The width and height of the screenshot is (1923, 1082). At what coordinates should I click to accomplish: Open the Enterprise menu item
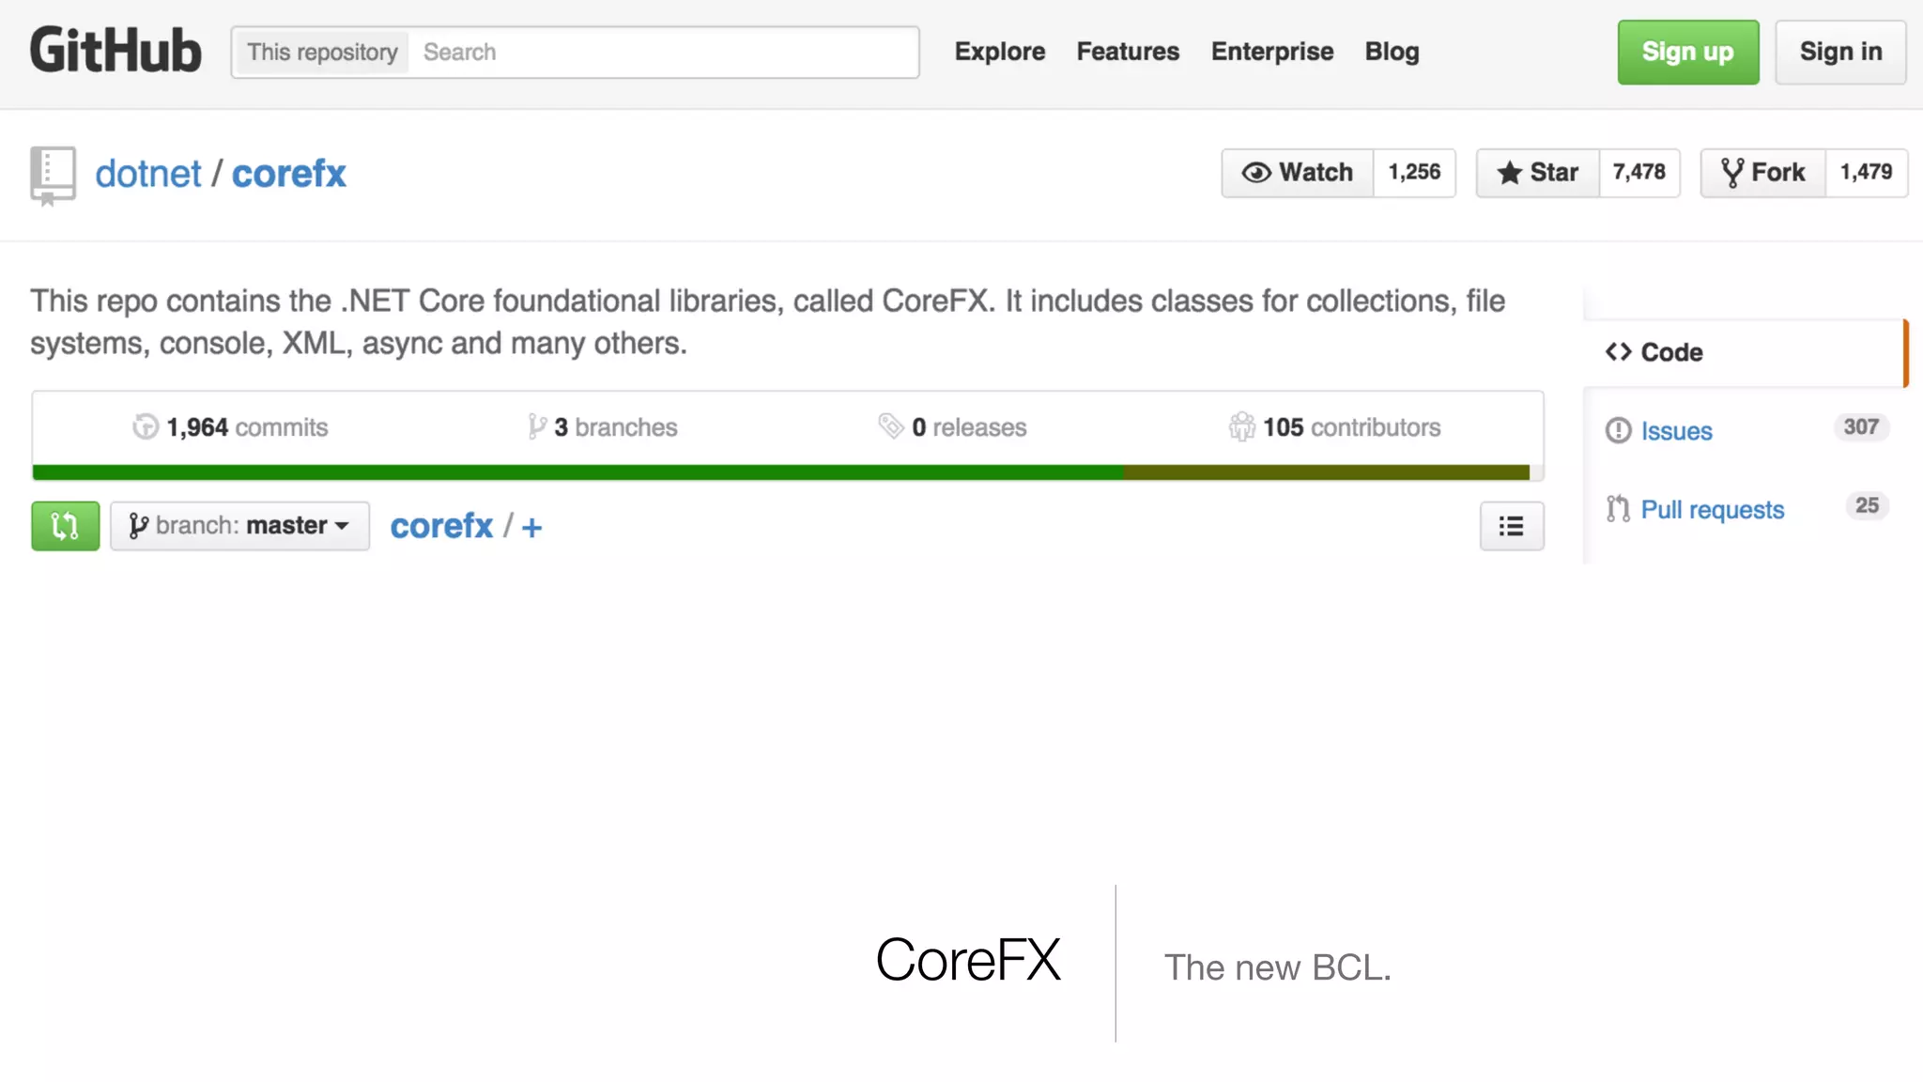(x=1272, y=52)
